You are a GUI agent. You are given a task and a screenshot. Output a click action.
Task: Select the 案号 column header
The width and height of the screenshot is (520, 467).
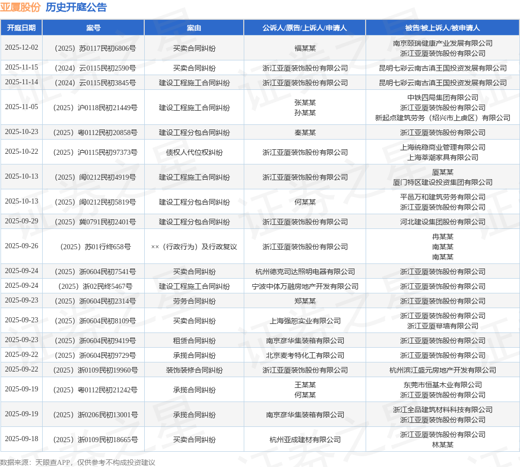pos(93,28)
